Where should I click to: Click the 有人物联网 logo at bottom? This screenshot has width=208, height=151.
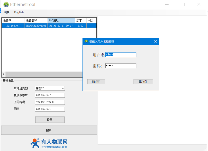[49, 143]
